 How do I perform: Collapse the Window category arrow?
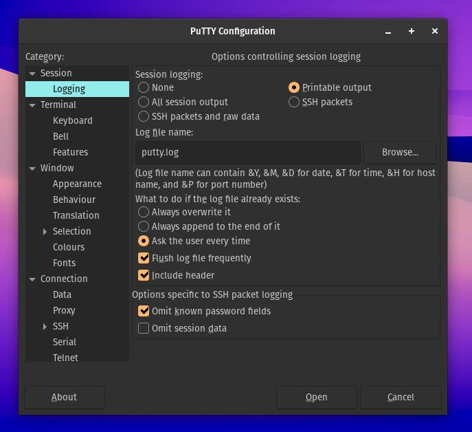click(32, 169)
